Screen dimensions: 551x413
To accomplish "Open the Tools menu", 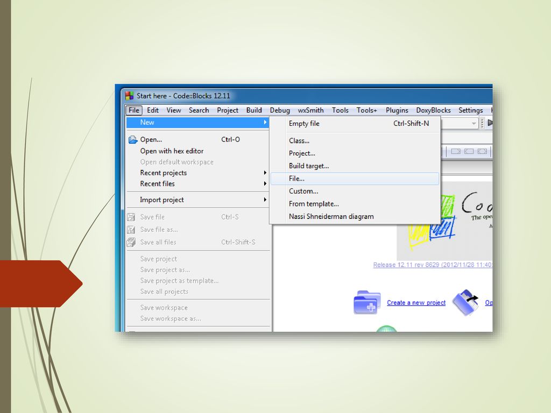I will [x=340, y=110].
